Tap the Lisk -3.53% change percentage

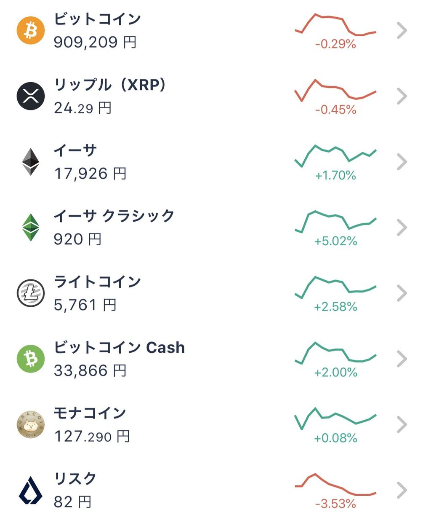335,504
